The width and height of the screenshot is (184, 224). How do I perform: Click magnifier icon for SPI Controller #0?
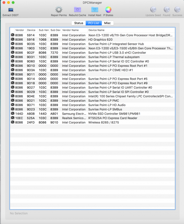[13, 92]
